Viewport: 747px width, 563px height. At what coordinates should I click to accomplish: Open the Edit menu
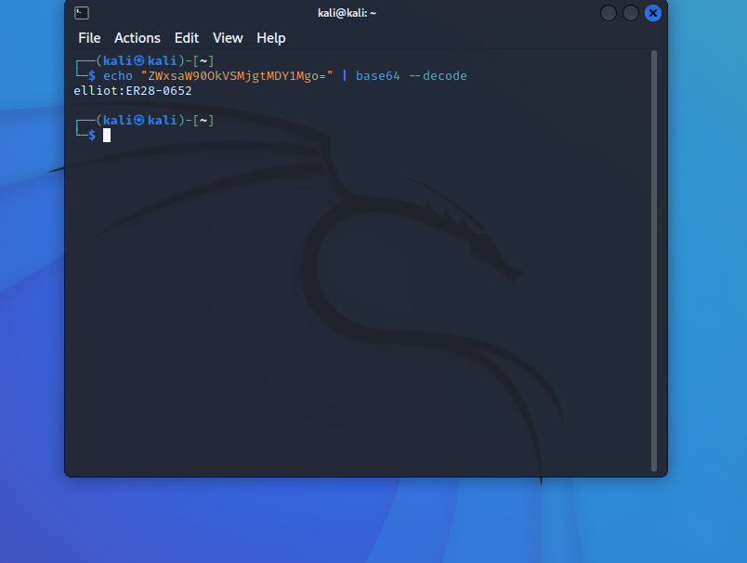tap(186, 38)
